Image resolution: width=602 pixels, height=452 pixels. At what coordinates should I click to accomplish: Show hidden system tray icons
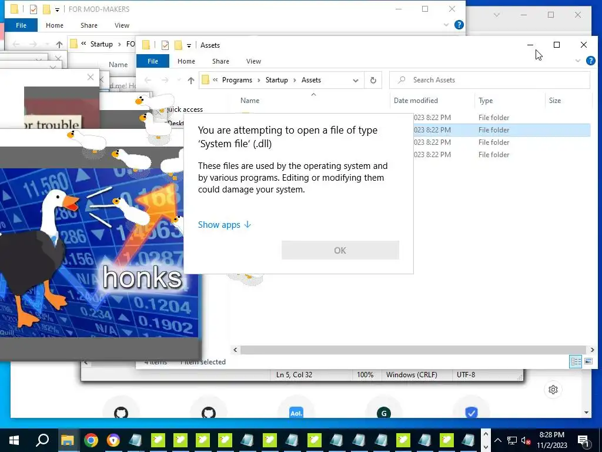(497, 440)
